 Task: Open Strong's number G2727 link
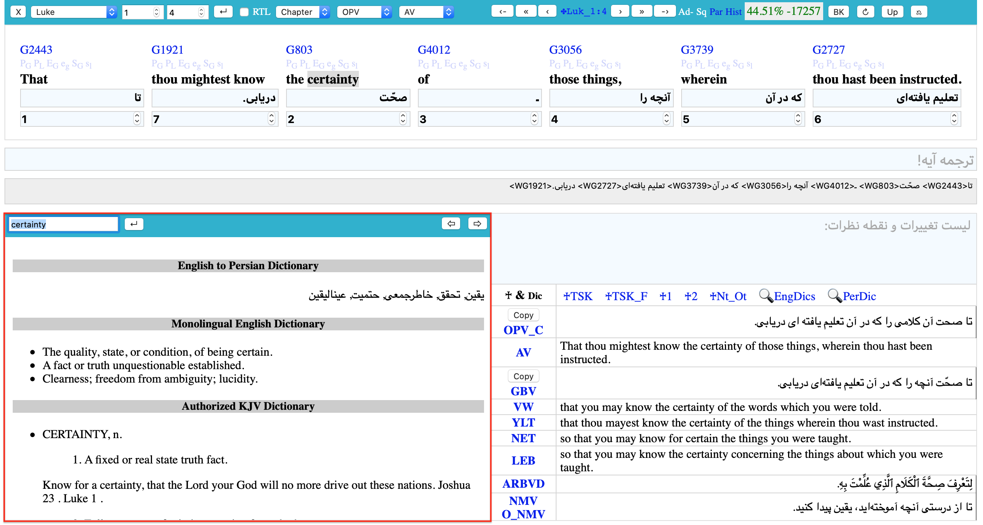[x=828, y=50]
